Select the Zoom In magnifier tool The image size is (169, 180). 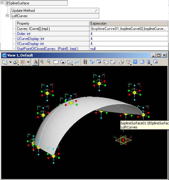point(42,62)
